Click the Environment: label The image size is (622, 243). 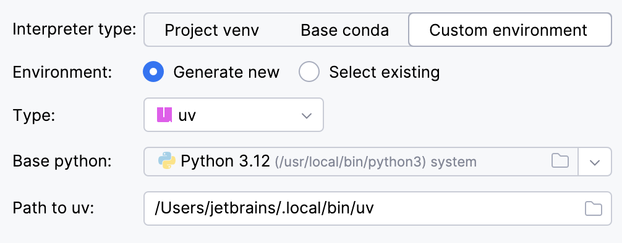coord(62,72)
